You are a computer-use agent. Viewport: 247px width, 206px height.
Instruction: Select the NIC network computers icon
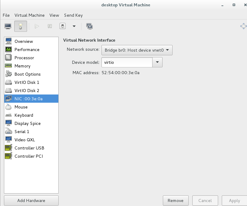coord(9,98)
